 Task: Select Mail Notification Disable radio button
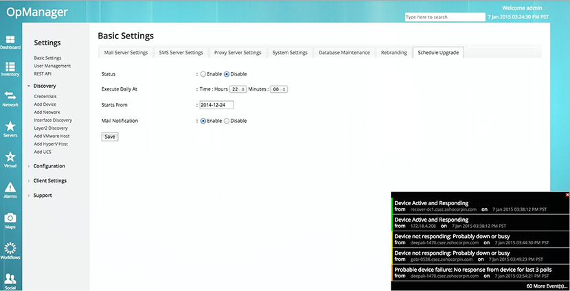tap(227, 121)
